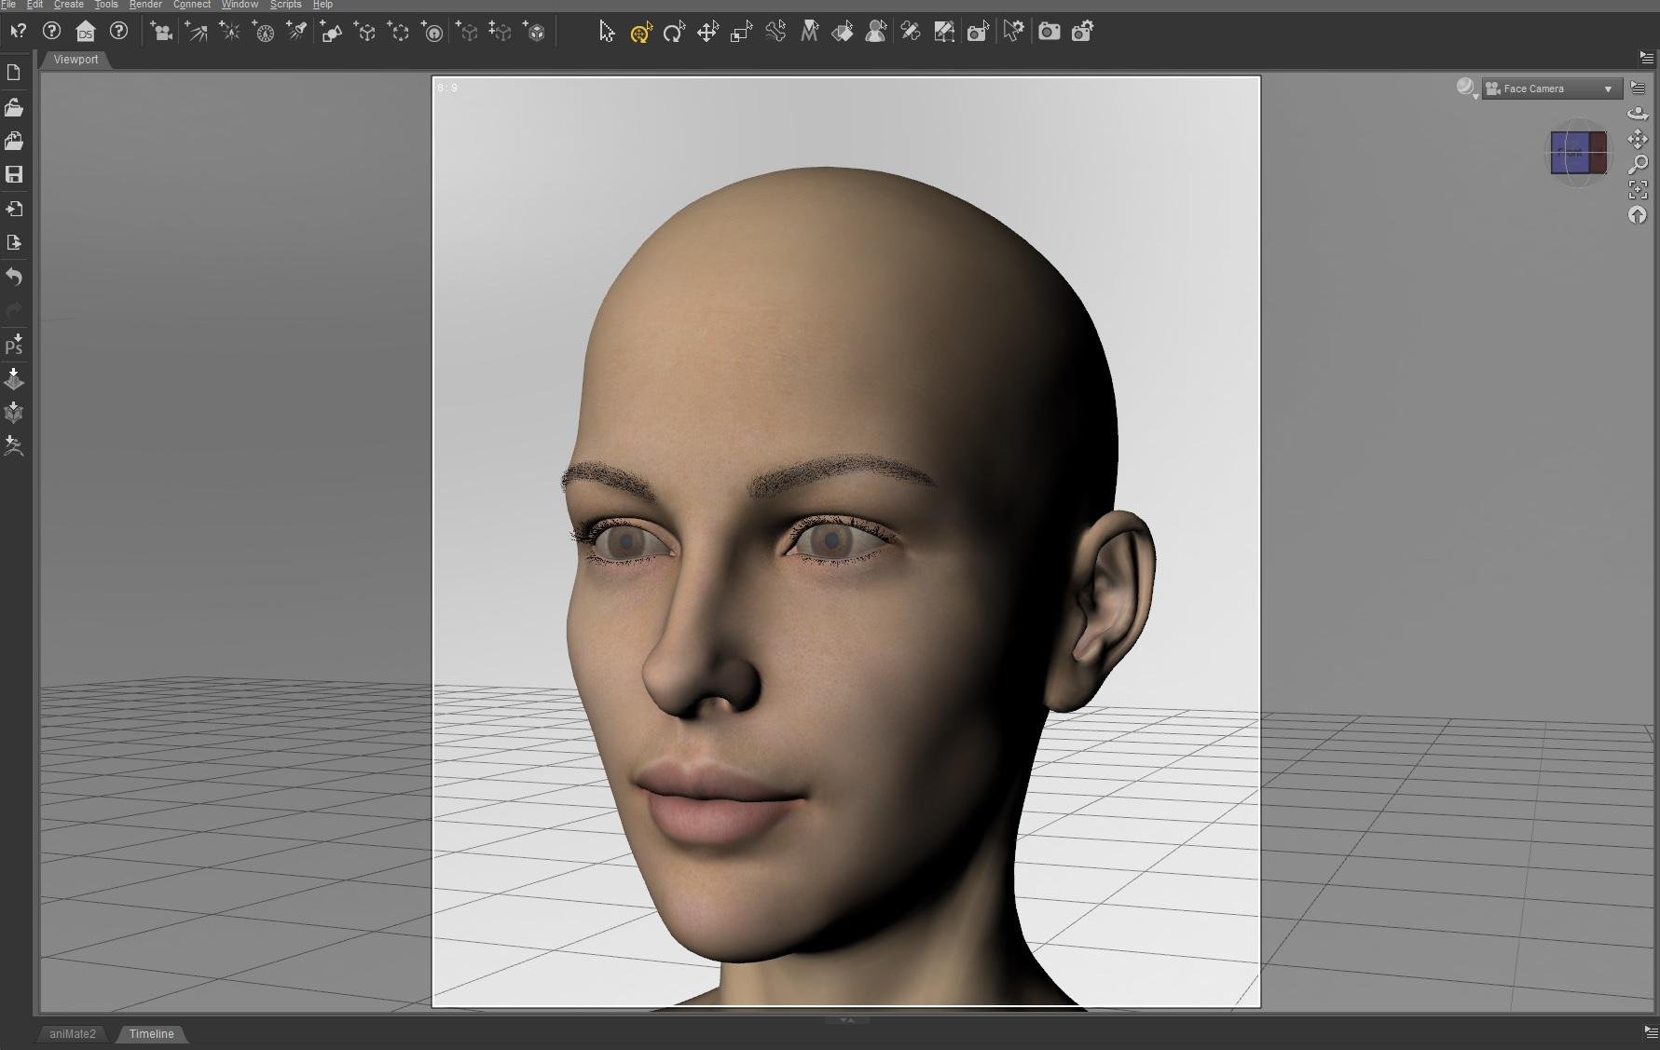1660x1050 pixels.
Task: Select the Spot Render camera tool
Action: pyautogui.click(x=978, y=32)
